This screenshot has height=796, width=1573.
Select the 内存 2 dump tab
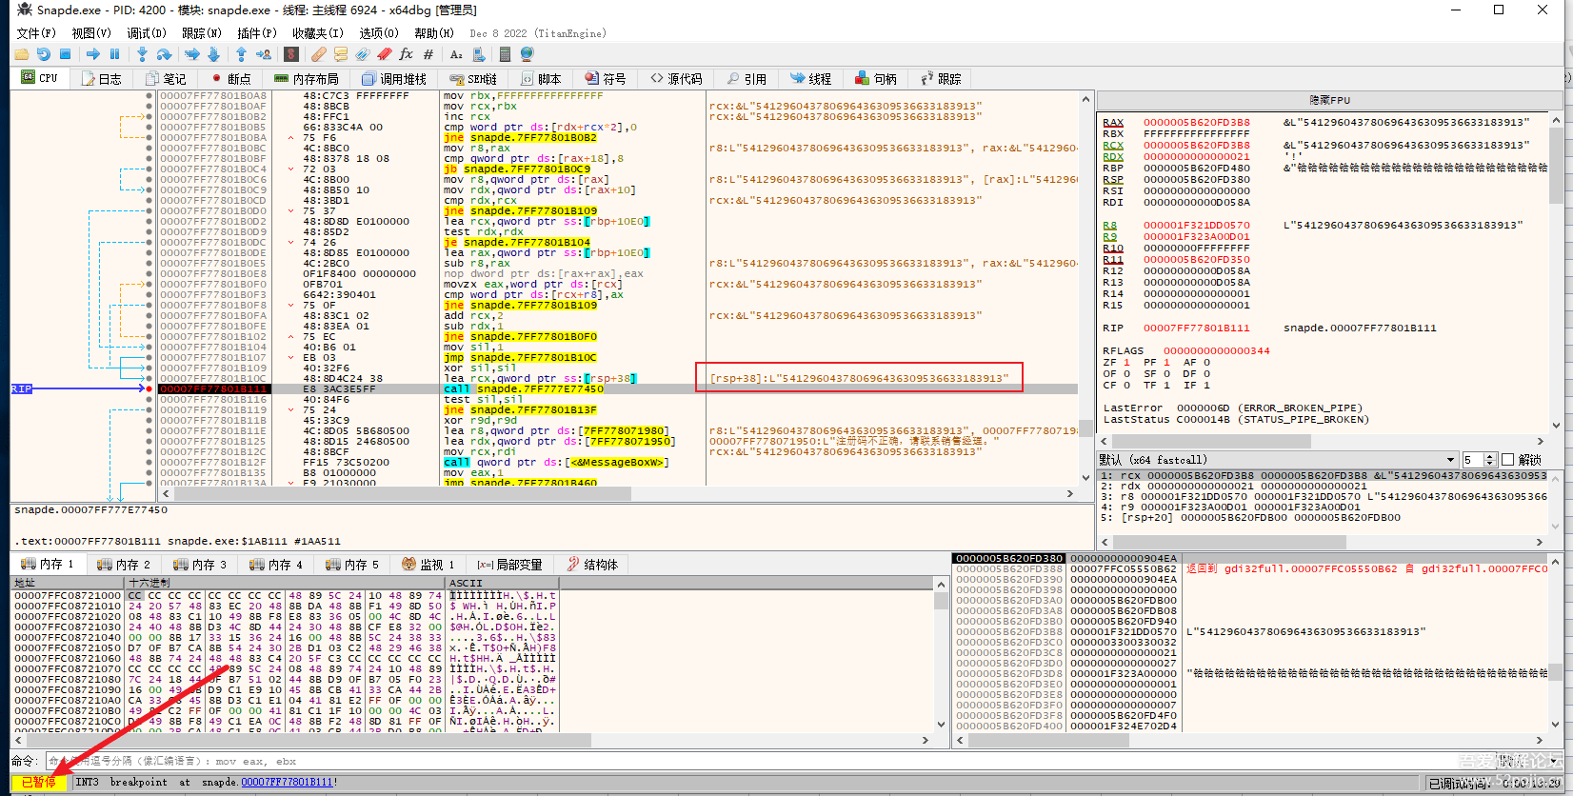124,564
